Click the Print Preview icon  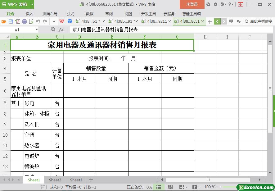(x=31, y=21)
